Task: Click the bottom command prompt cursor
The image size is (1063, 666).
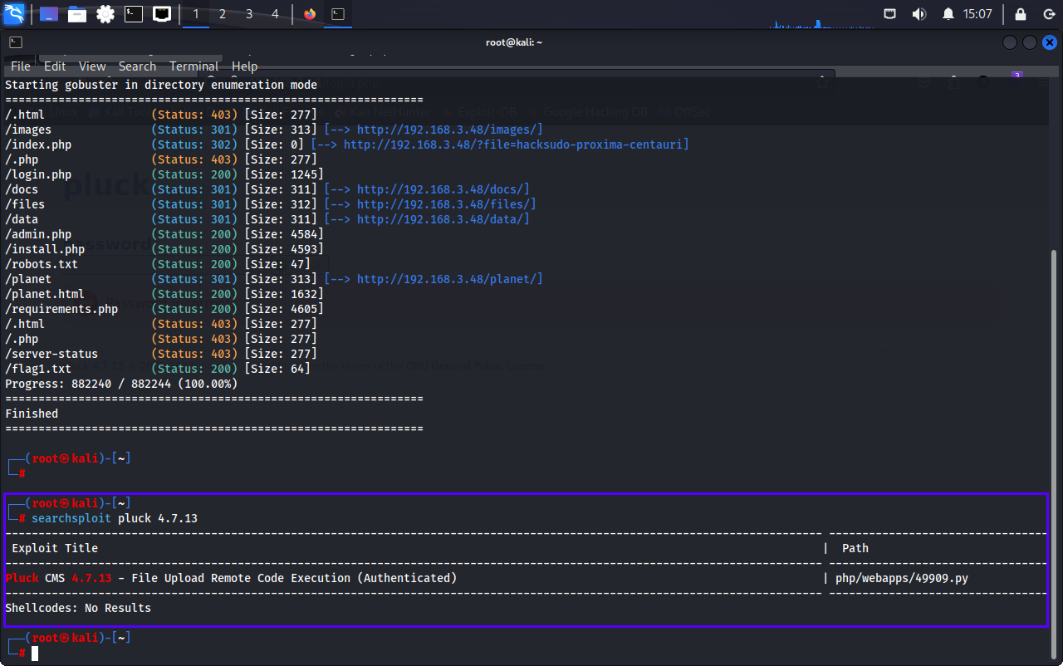Action: pos(35,654)
